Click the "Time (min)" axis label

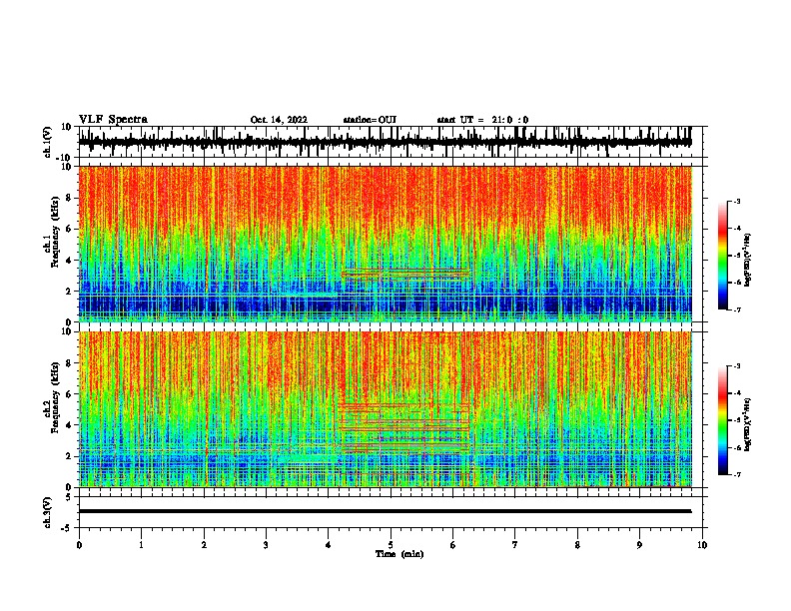click(399, 554)
